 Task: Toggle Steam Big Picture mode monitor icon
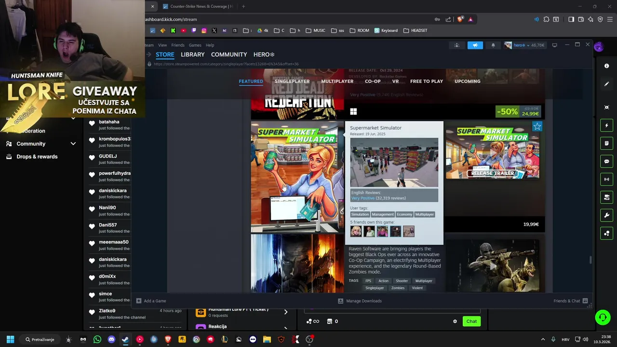tap(554, 45)
